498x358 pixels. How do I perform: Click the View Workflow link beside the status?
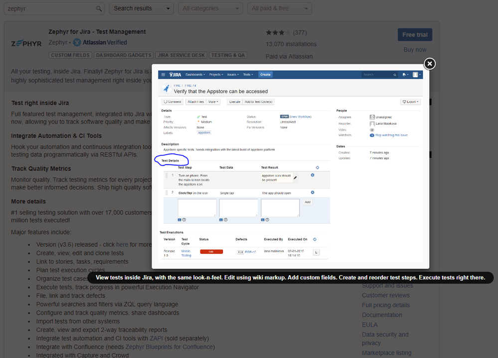(301, 117)
